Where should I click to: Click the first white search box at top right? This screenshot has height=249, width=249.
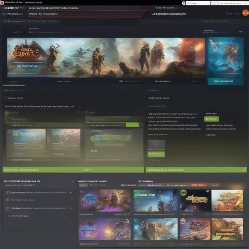(x=198, y=3)
